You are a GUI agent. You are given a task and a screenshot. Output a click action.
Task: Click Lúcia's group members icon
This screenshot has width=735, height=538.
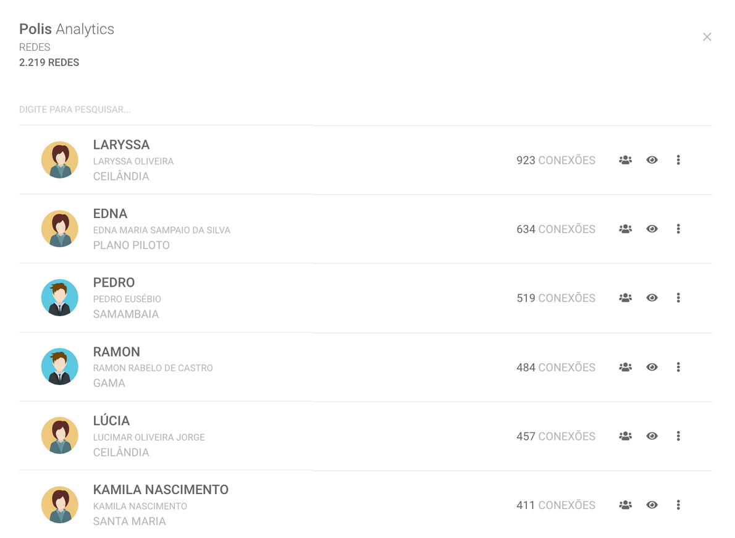pyautogui.click(x=625, y=436)
